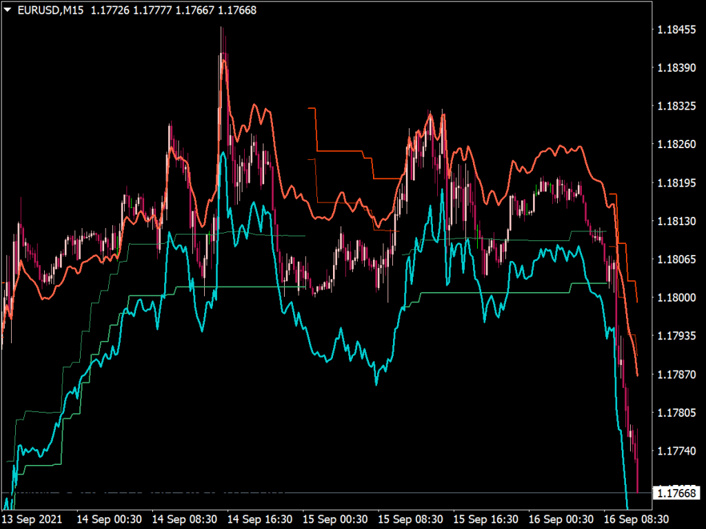Click the 15 Sep 08:30 time label
Image resolution: width=706 pixels, height=529 pixels.
point(410,519)
